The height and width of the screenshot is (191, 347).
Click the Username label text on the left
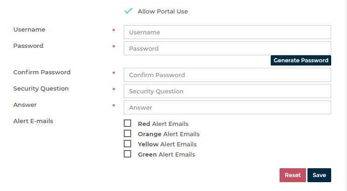(29, 30)
